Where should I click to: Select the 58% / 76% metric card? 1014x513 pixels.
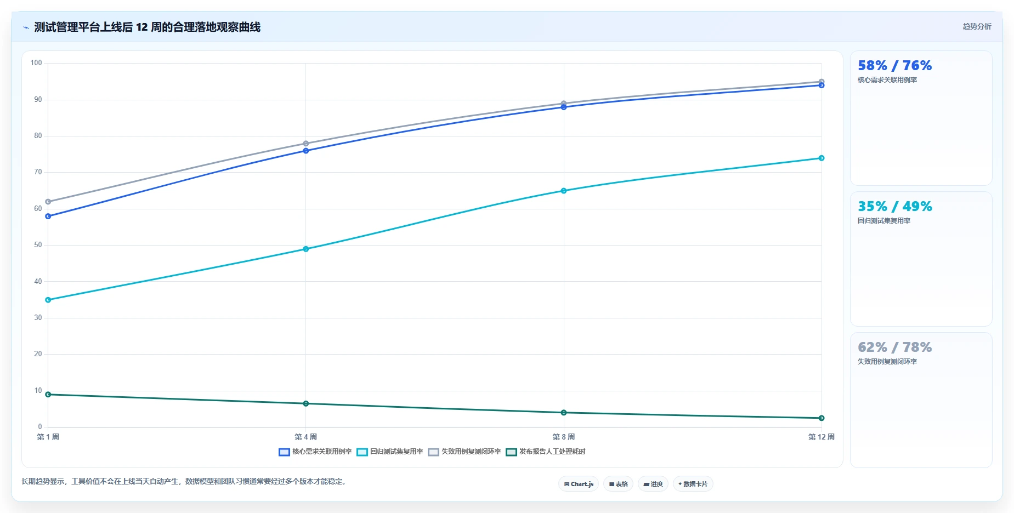pyautogui.click(x=921, y=118)
